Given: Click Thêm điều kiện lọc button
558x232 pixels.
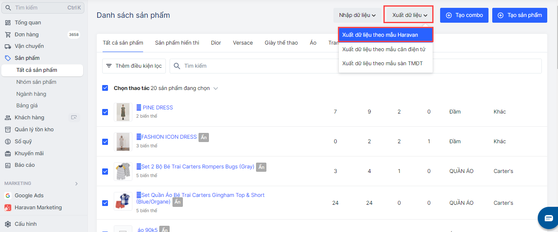Looking at the screenshot, I should click(x=134, y=66).
